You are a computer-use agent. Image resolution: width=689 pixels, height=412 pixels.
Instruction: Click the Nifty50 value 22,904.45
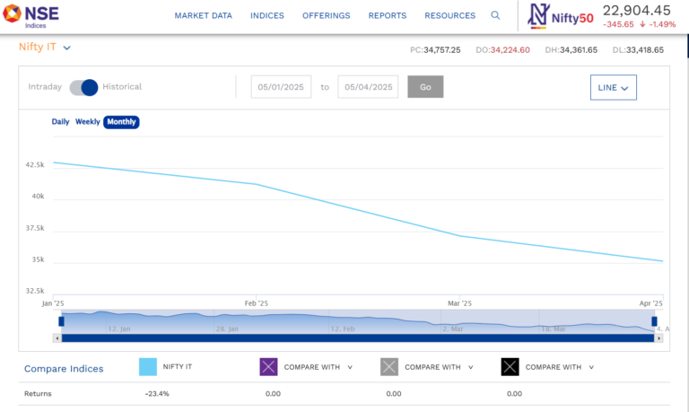click(x=636, y=10)
